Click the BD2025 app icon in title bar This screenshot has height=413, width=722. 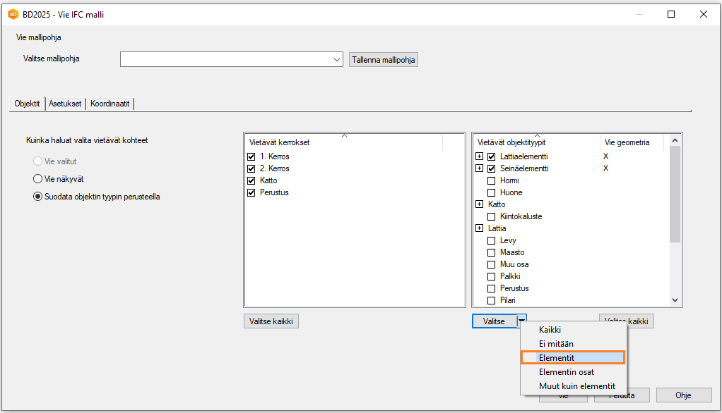click(x=13, y=14)
